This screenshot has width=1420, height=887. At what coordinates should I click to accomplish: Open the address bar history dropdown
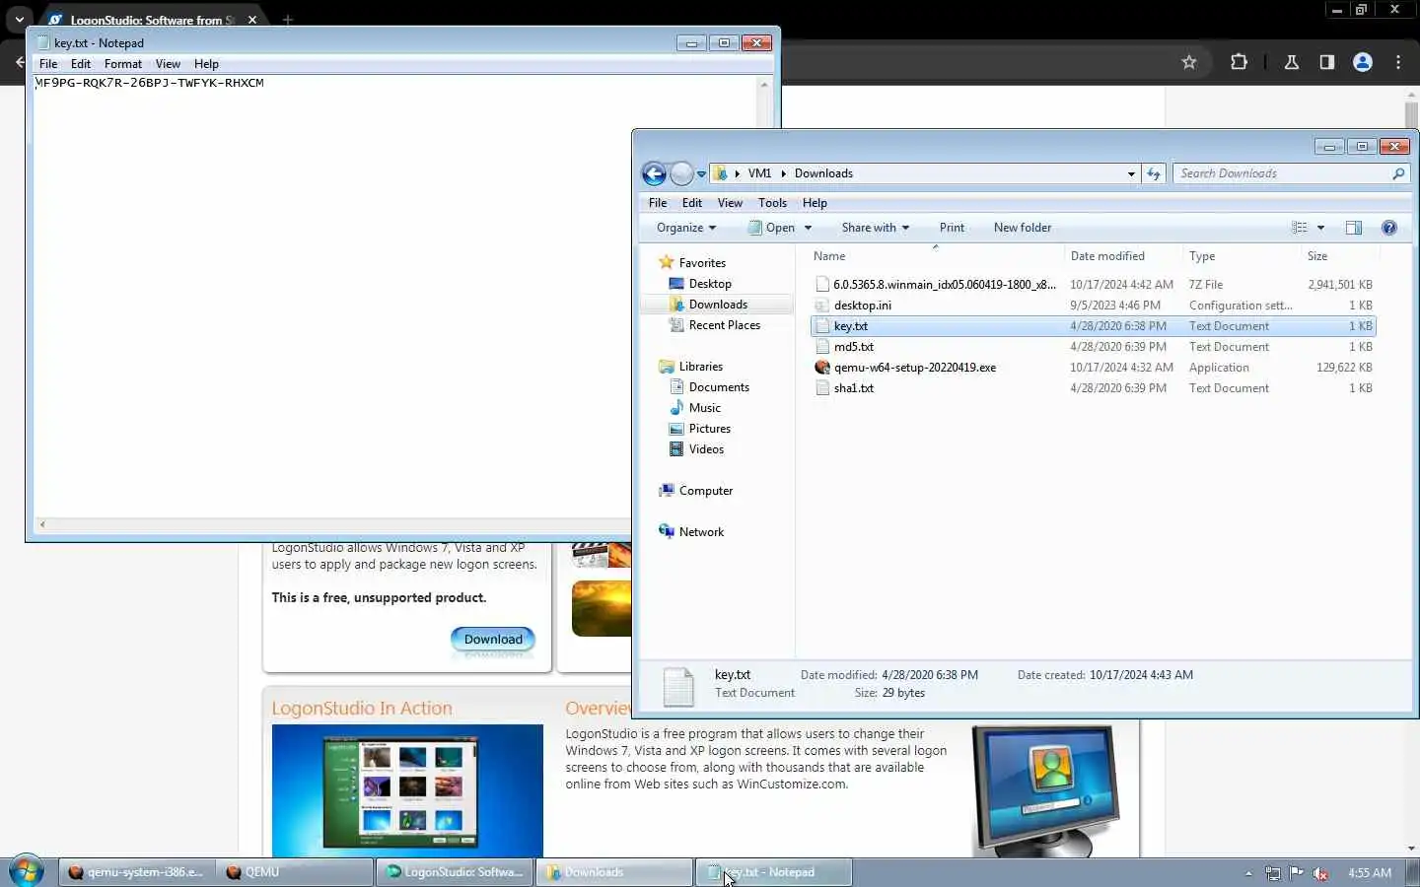1131,173
